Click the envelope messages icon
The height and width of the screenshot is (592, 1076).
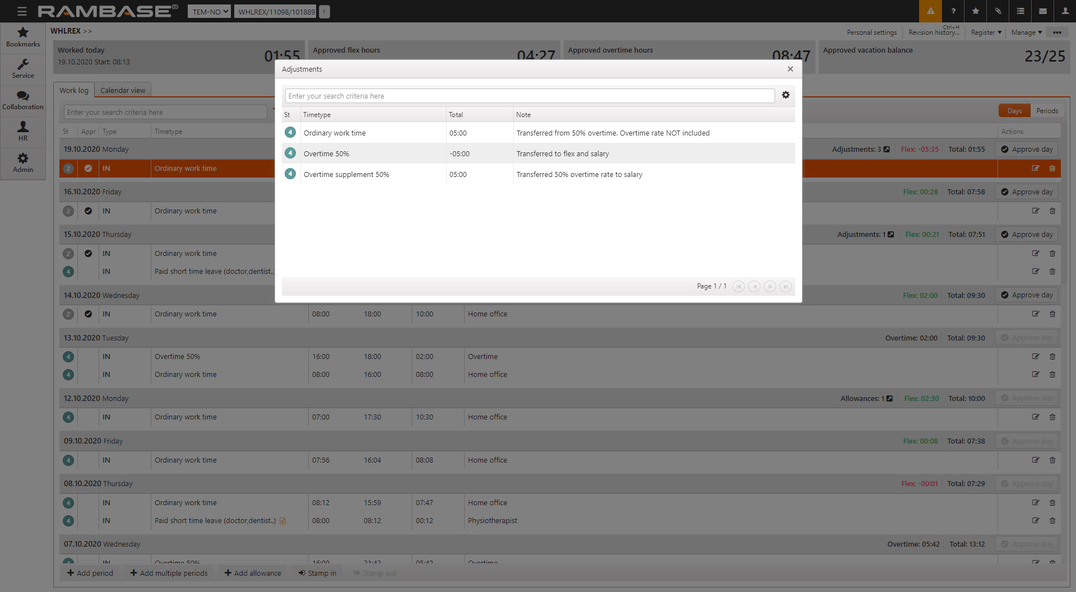(1043, 11)
